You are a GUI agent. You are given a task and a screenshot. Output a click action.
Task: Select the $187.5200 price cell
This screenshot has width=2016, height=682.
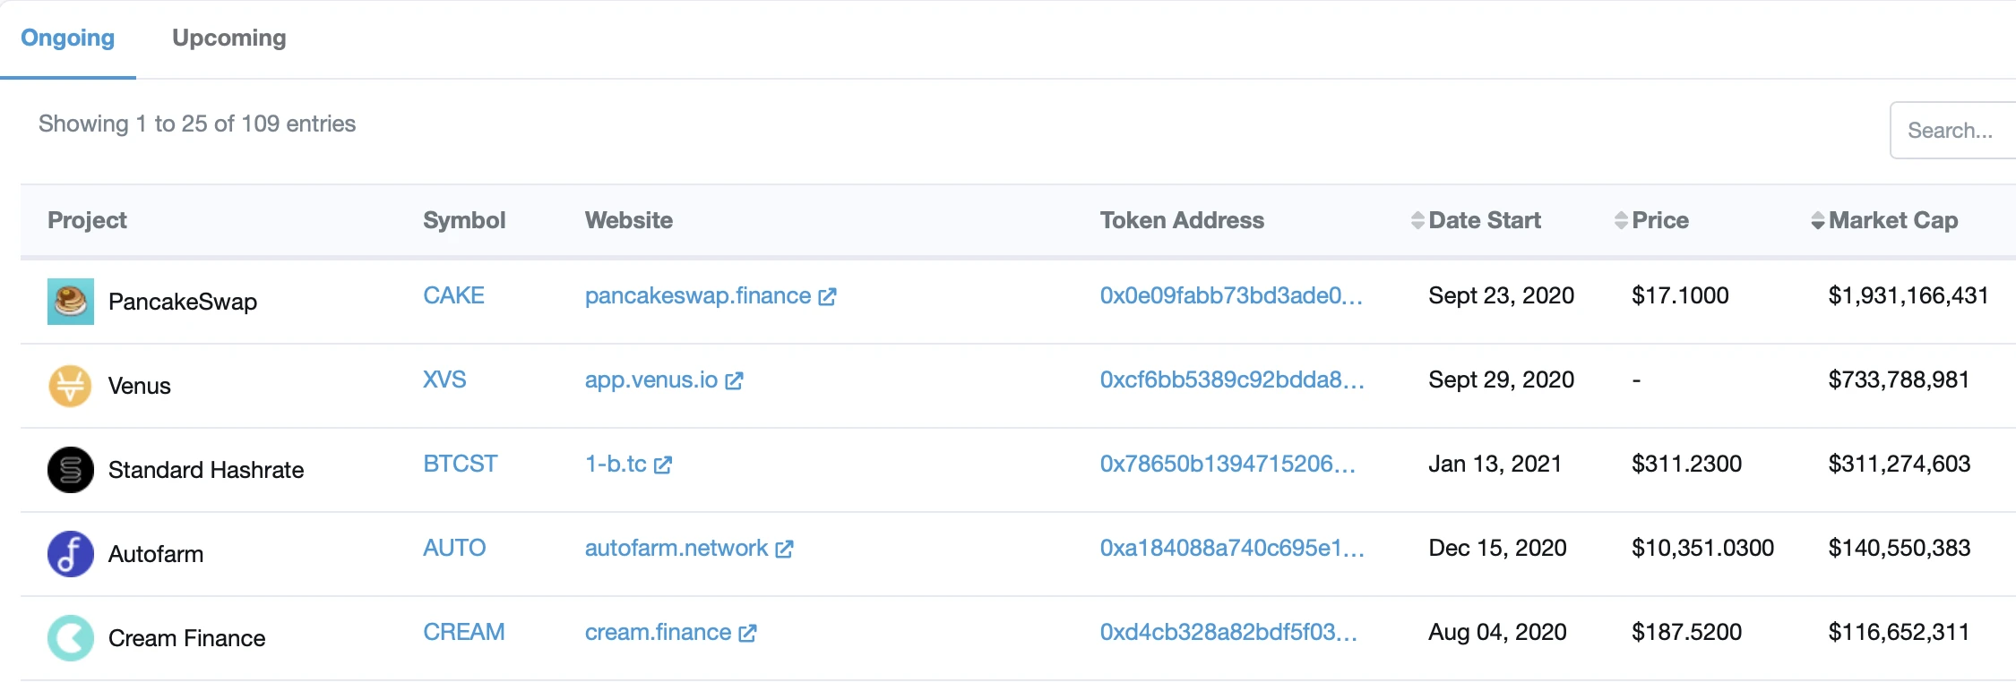click(x=1687, y=632)
